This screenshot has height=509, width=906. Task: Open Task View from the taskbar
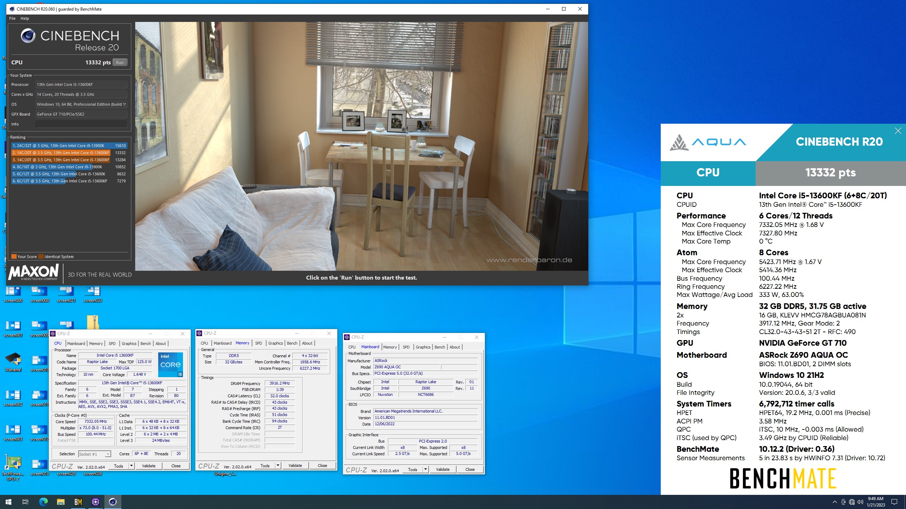[25, 502]
